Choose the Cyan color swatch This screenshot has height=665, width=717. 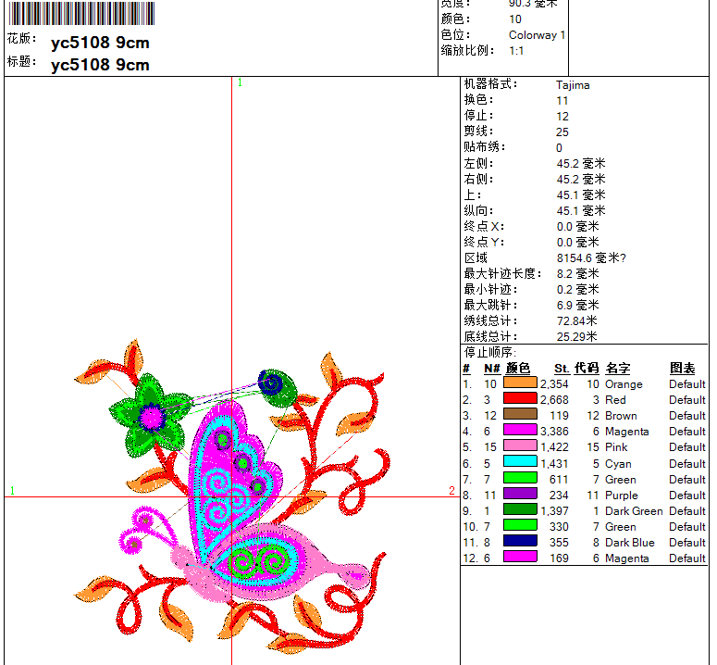point(520,463)
